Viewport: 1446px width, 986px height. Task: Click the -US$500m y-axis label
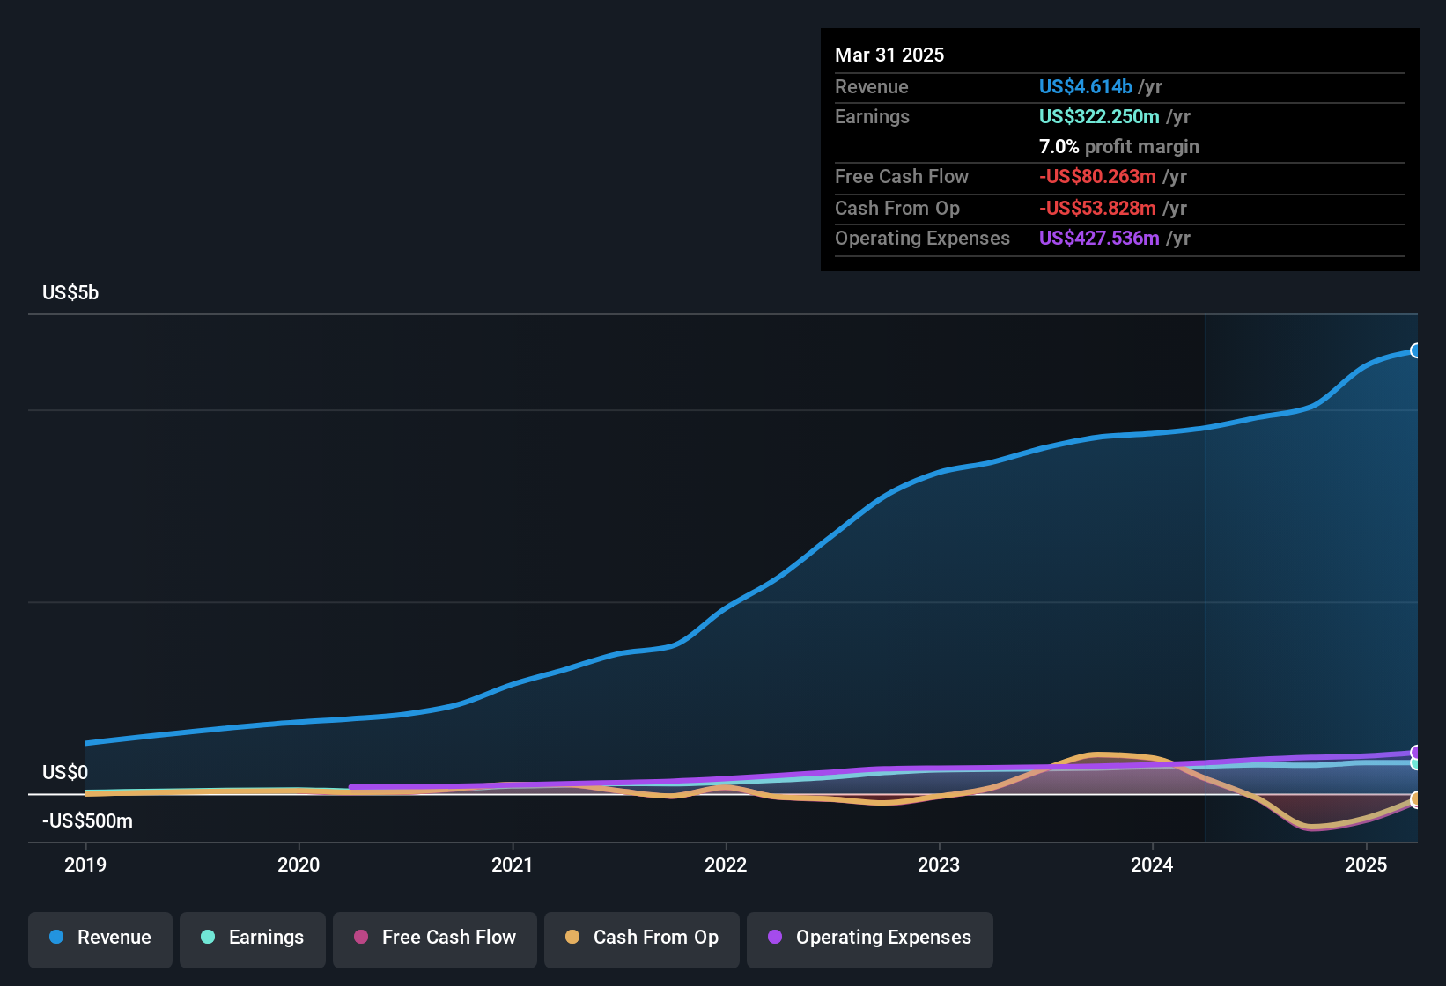pos(87,821)
